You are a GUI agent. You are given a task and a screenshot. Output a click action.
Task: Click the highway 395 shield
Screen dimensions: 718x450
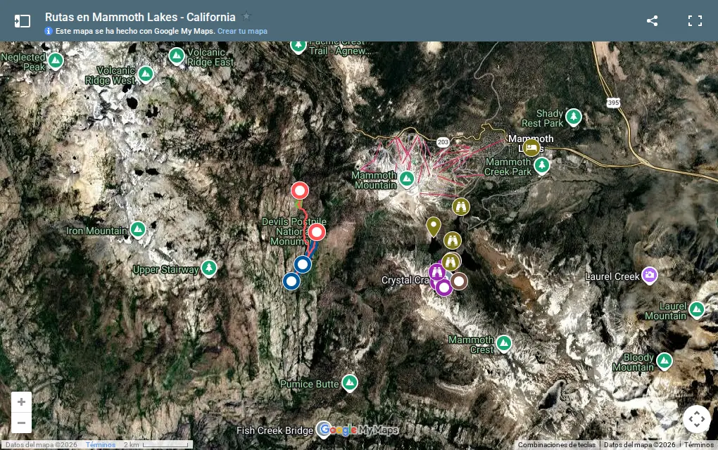614,103
